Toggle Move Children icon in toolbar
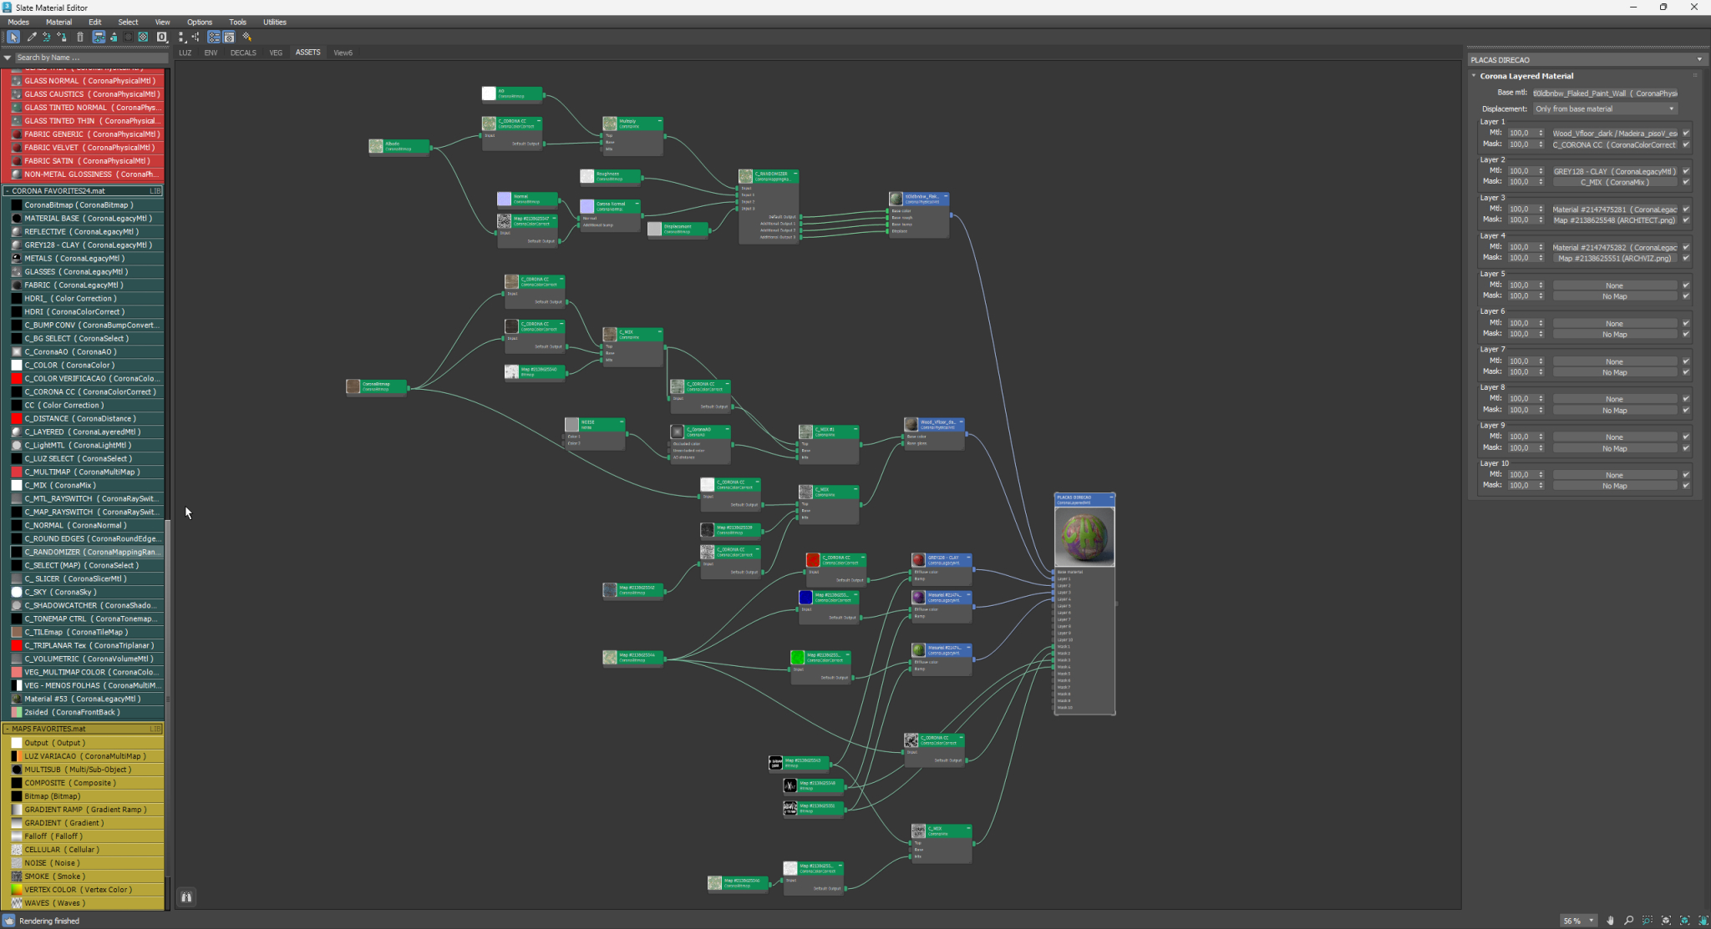 pyautogui.click(x=99, y=37)
